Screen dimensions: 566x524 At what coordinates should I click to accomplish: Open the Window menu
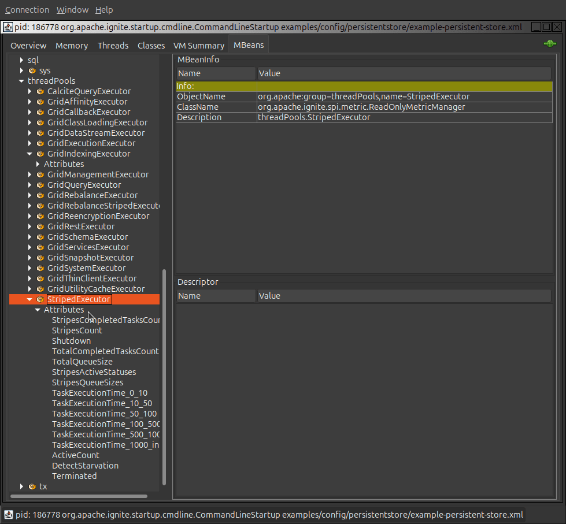(72, 10)
